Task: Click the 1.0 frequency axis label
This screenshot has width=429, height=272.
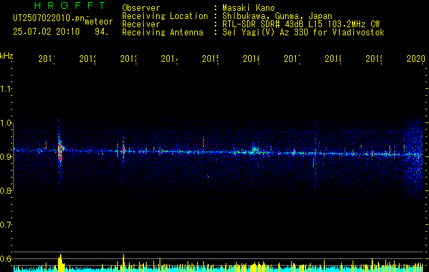Action: point(5,122)
